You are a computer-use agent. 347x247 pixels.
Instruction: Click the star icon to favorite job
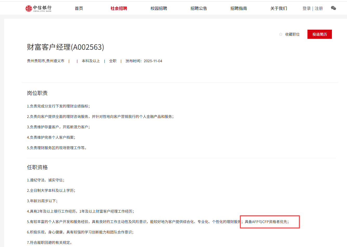click(x=281, y=34)
